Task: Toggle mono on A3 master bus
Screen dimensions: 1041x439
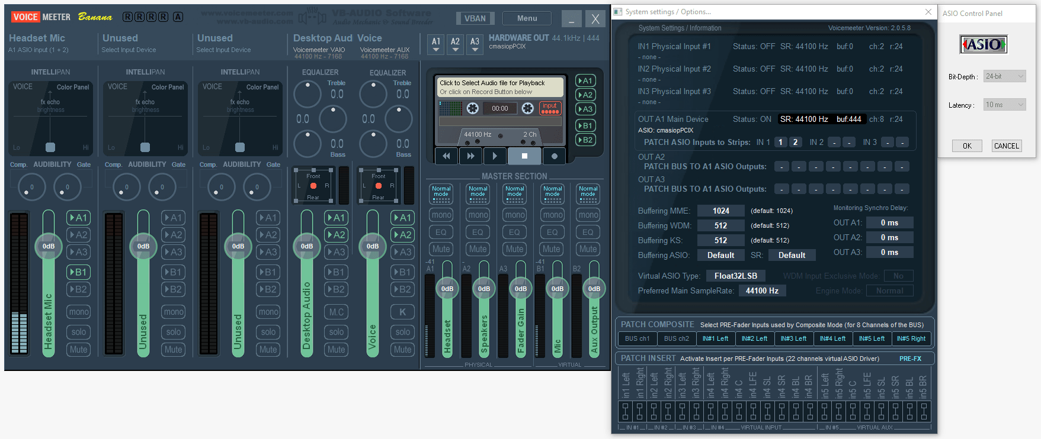Action: (515, 215)
